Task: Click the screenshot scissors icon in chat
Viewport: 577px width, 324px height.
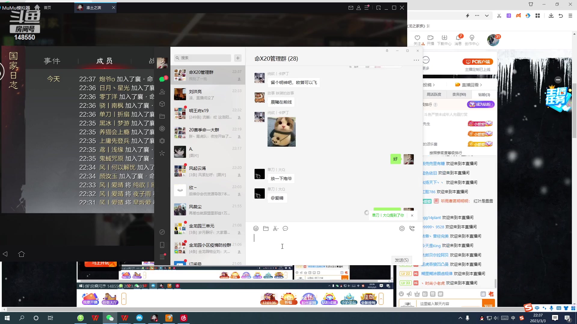Action: coord(276,229)
